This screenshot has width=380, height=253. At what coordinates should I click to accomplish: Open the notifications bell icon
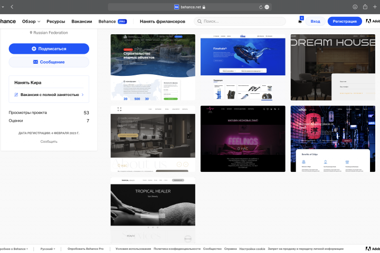pos(300,21)
